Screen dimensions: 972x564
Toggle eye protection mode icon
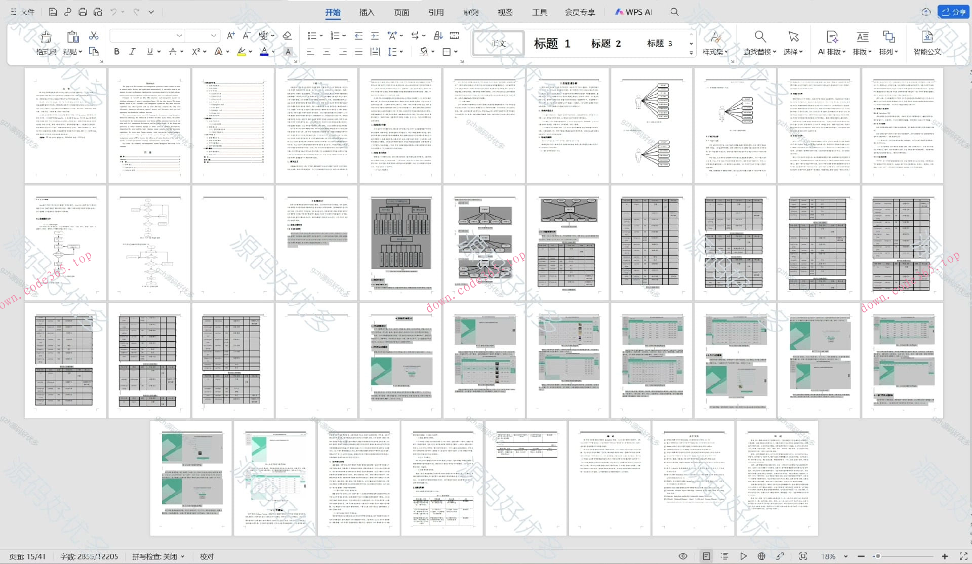coord(683,556)
